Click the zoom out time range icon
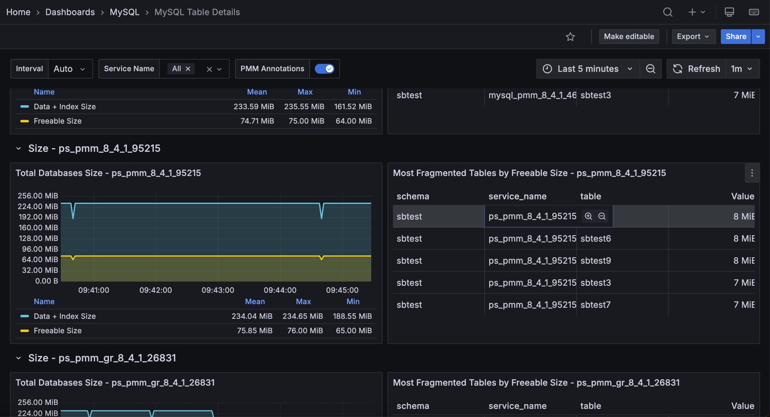 tap(651, 69)
